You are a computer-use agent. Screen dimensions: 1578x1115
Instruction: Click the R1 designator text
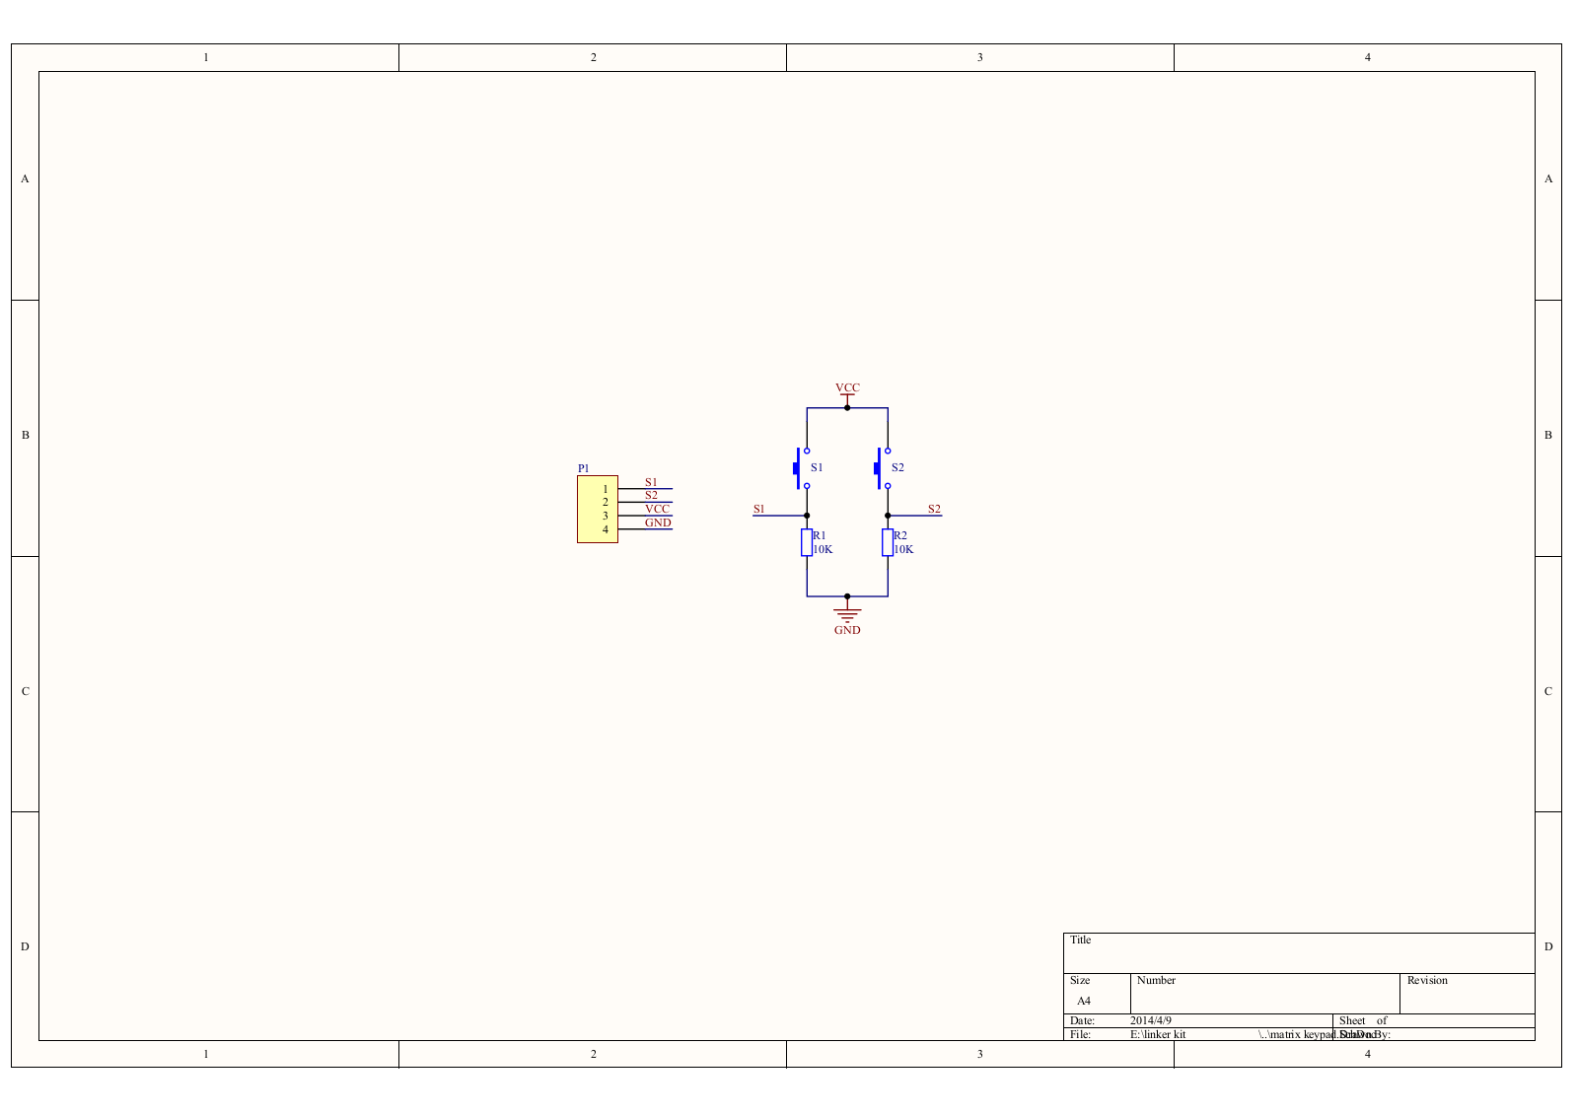pyautogui.click(x=820, y=535)
